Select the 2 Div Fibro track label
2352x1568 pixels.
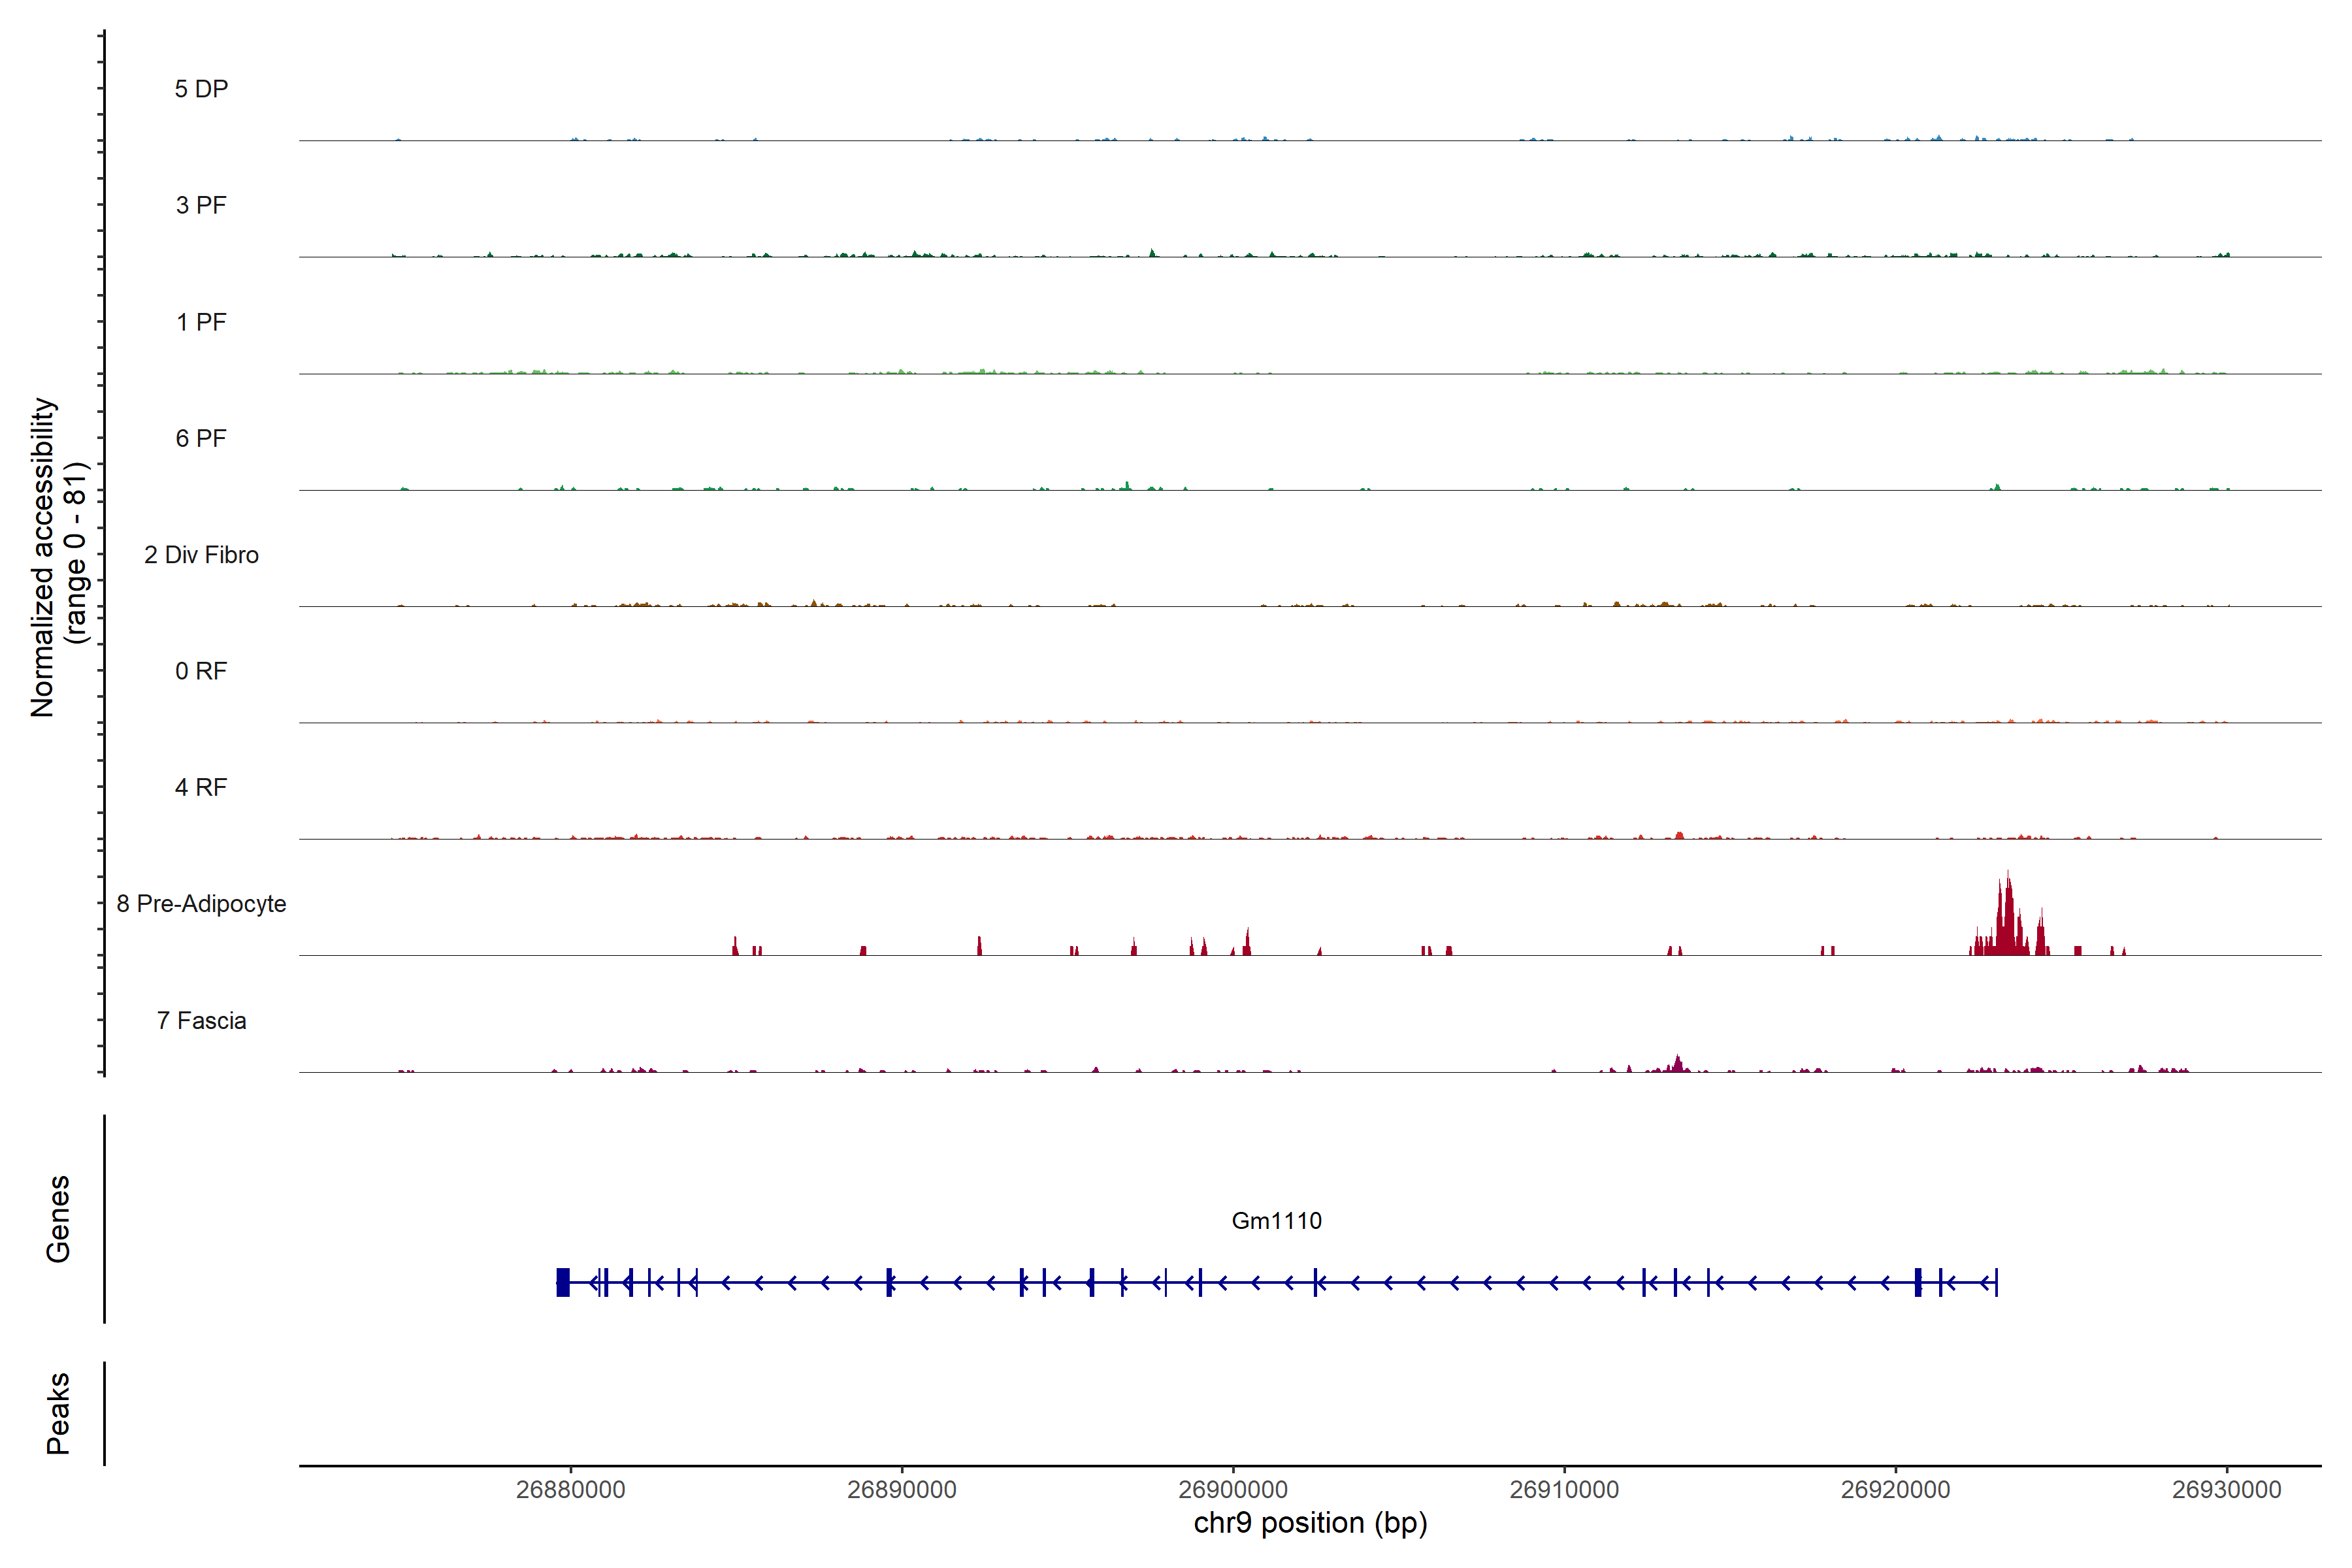pos(201,555)
